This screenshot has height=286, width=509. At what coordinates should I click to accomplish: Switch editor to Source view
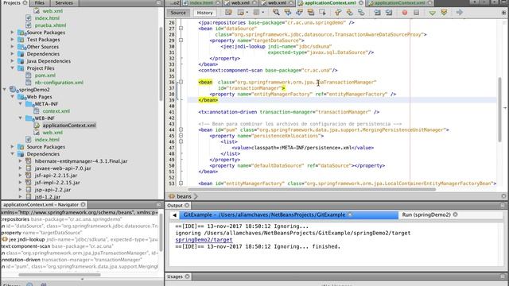coord(178,13)
